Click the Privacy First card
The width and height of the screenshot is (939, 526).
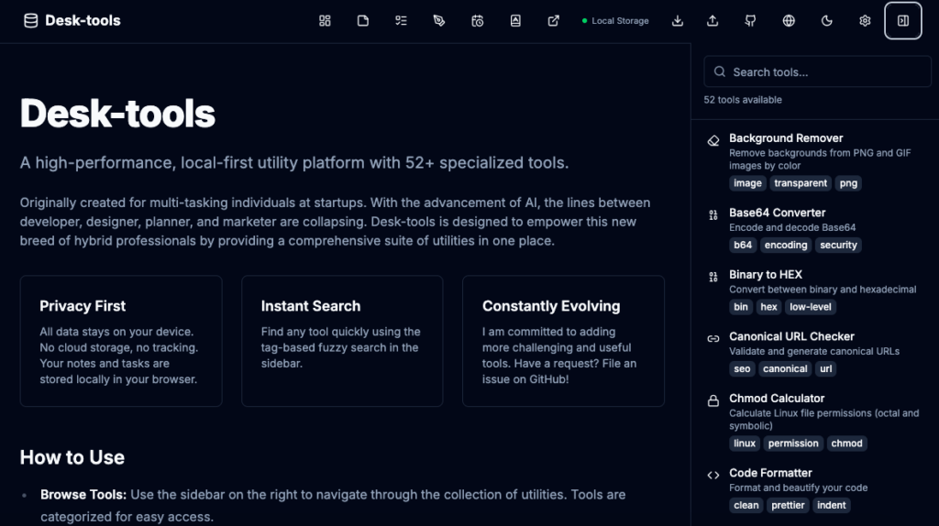[121, 341]
